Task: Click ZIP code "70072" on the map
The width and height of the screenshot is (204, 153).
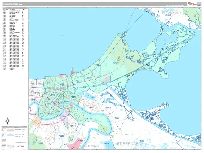Action: [40, 143]
